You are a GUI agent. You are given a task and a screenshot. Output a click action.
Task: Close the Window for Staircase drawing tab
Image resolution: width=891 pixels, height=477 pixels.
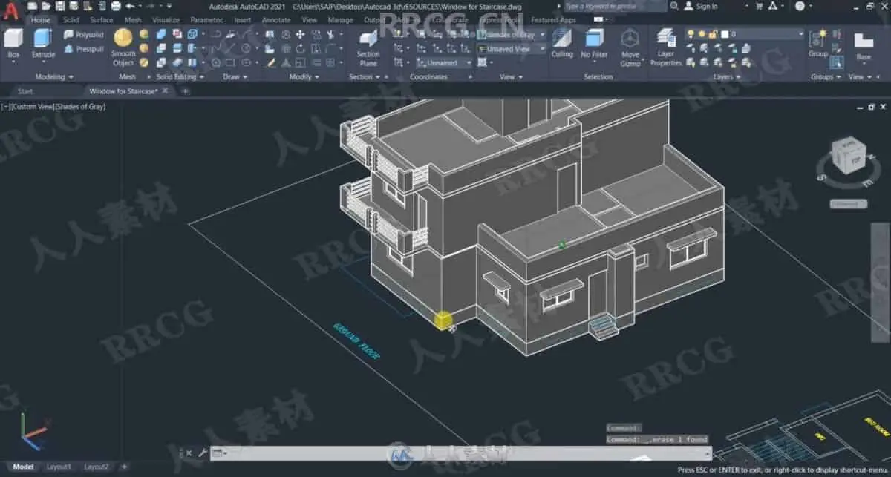click(166, 91)
